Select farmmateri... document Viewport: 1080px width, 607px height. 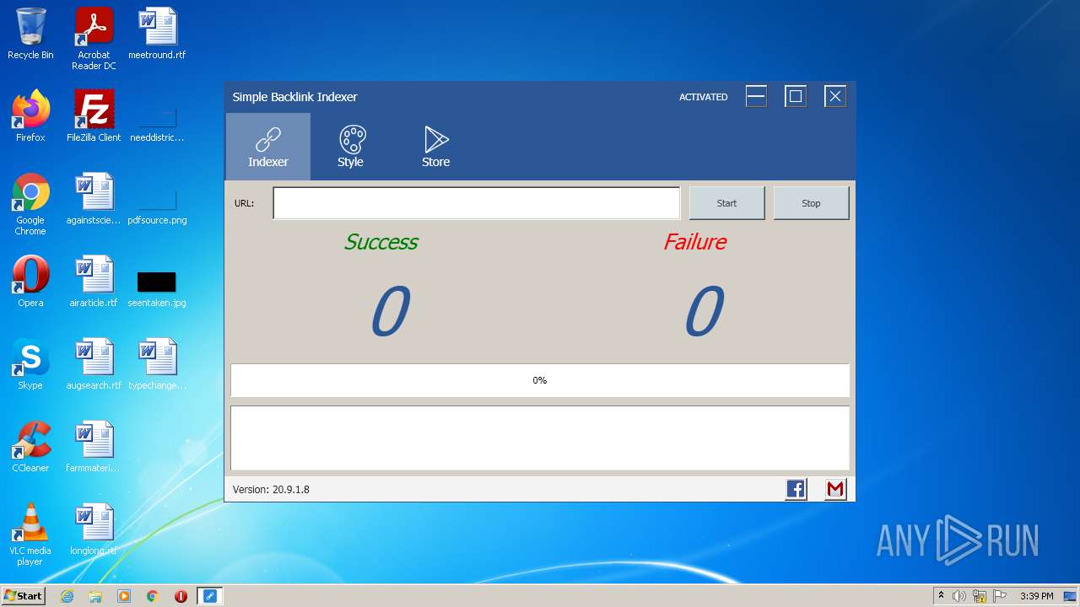(x=94, y=447)
